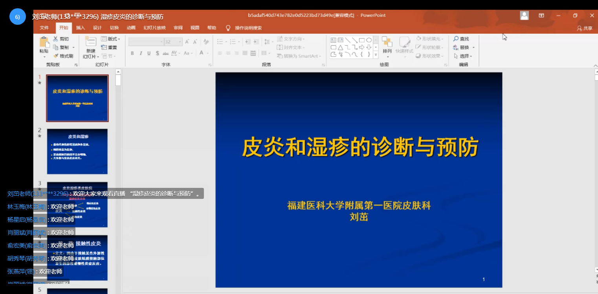
Task: Click the Find (查找) magnifier icon
Action: coord(456,39)
